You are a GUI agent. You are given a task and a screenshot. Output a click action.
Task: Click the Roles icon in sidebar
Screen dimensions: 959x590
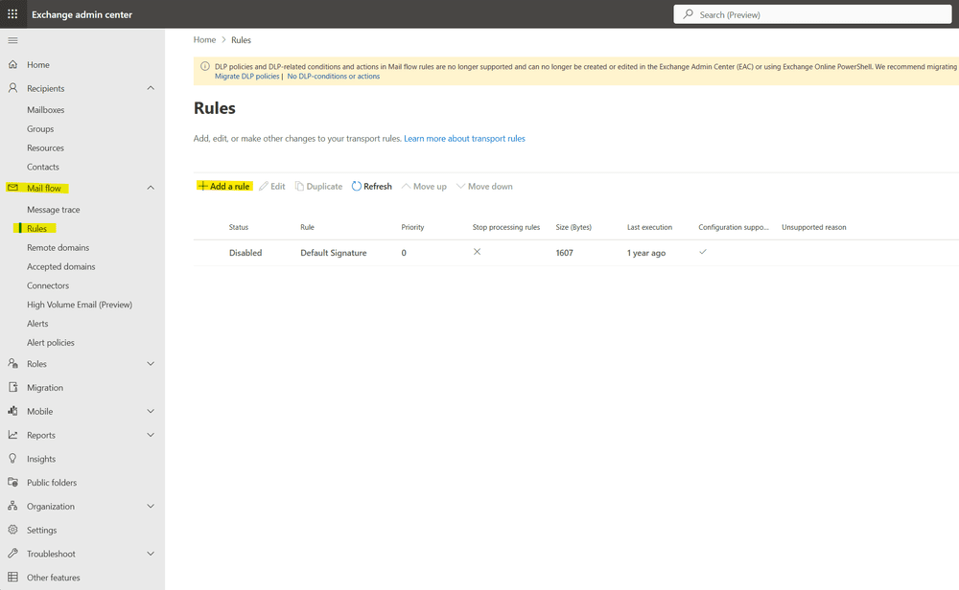click(x=12, y=363)
